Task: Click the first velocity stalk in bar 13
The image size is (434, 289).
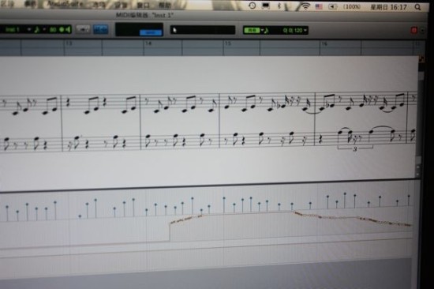Action: pyautogui.click(x=80, y=216)
